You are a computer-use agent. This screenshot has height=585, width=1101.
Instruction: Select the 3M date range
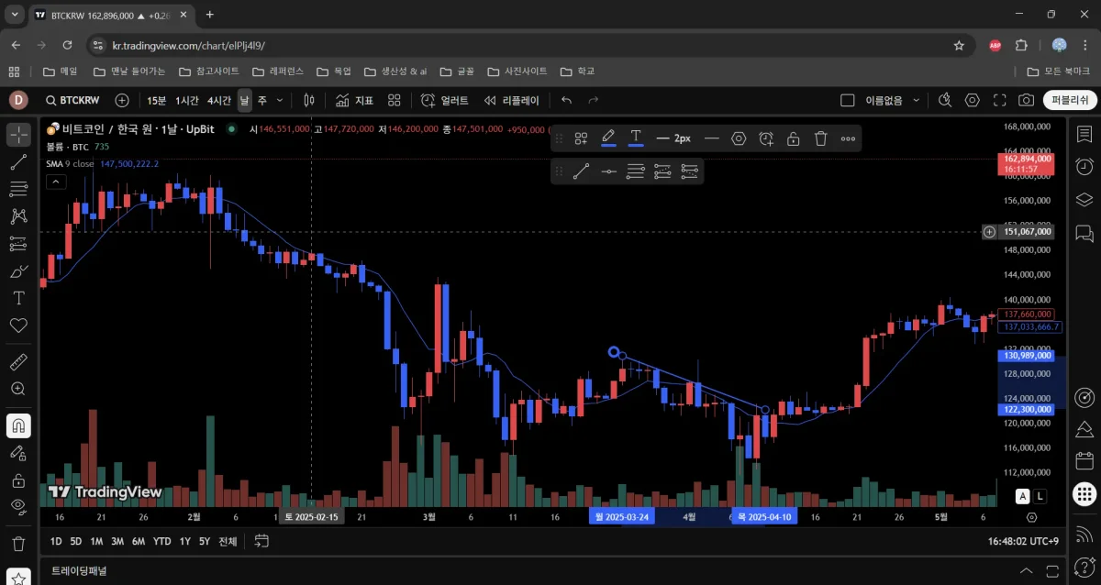click(117, 541)
